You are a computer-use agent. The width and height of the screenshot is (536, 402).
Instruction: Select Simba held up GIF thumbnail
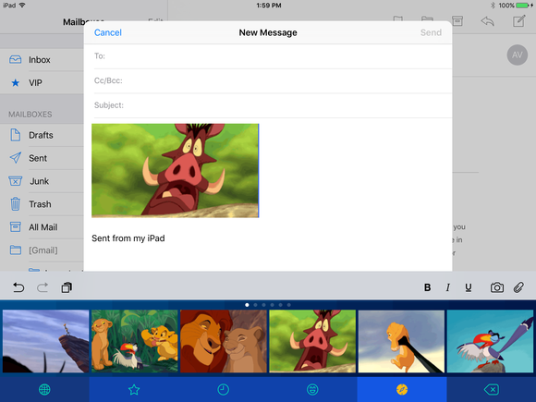(401, 341)
